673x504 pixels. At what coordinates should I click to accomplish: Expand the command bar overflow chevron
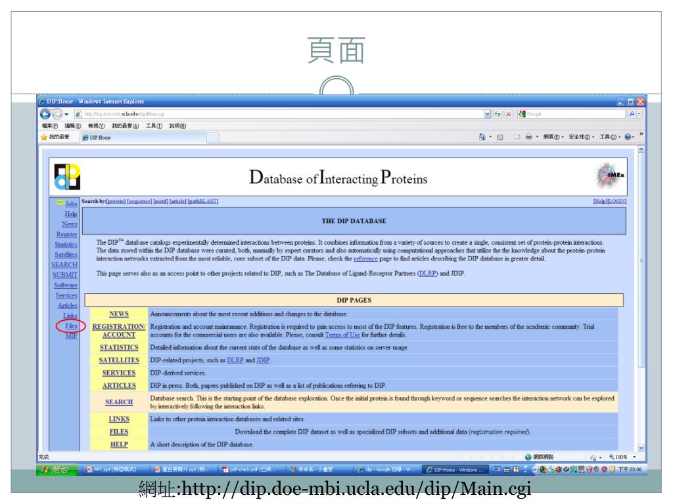pyautogui.click(x=641, y=134)
